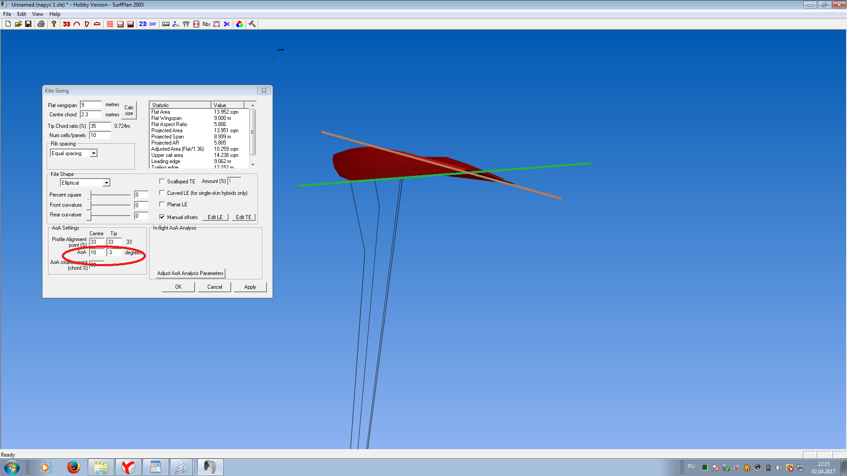Image resolution: width=847 pixels, height=476 pixels.
Task: Toggle the Planar LE checkbox
Action: pos(162,204)
